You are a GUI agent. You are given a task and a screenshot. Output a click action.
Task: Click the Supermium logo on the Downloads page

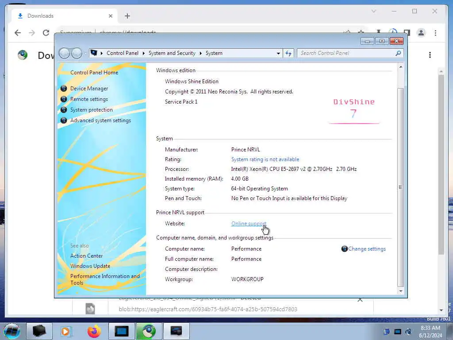pyautogui.click(x=23, y=55)
